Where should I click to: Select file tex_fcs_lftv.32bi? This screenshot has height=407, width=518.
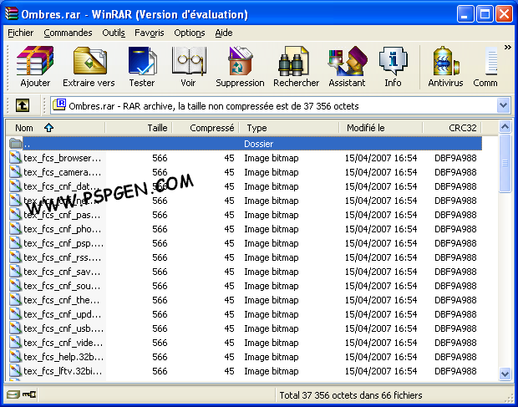[245, 371]
